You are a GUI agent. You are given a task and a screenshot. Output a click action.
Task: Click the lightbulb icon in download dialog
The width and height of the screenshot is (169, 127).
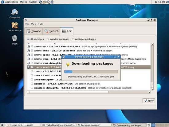click(x=68, y=64)
